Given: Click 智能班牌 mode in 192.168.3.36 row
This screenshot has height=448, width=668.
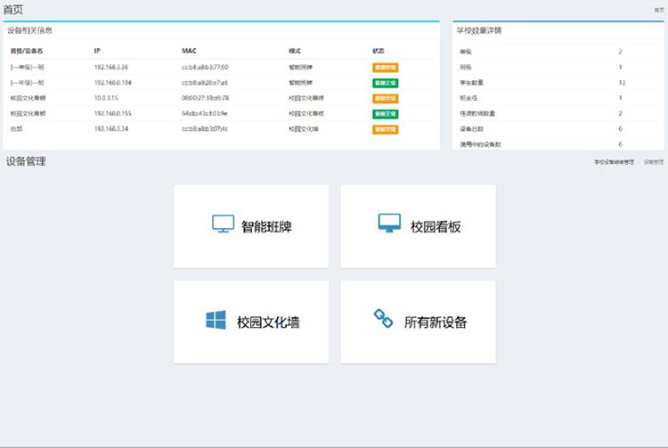Looking at the screenshot, I should [300, 68].
